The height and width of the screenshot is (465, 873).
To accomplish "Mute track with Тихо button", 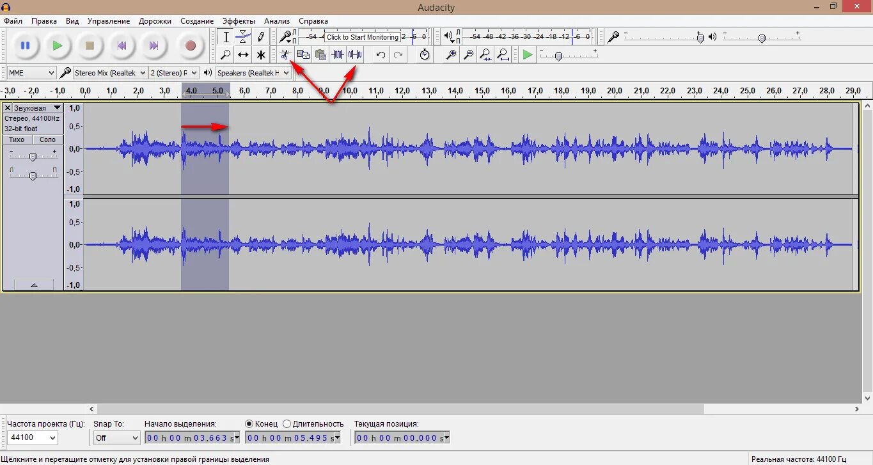I will click(x=17, y=139).
